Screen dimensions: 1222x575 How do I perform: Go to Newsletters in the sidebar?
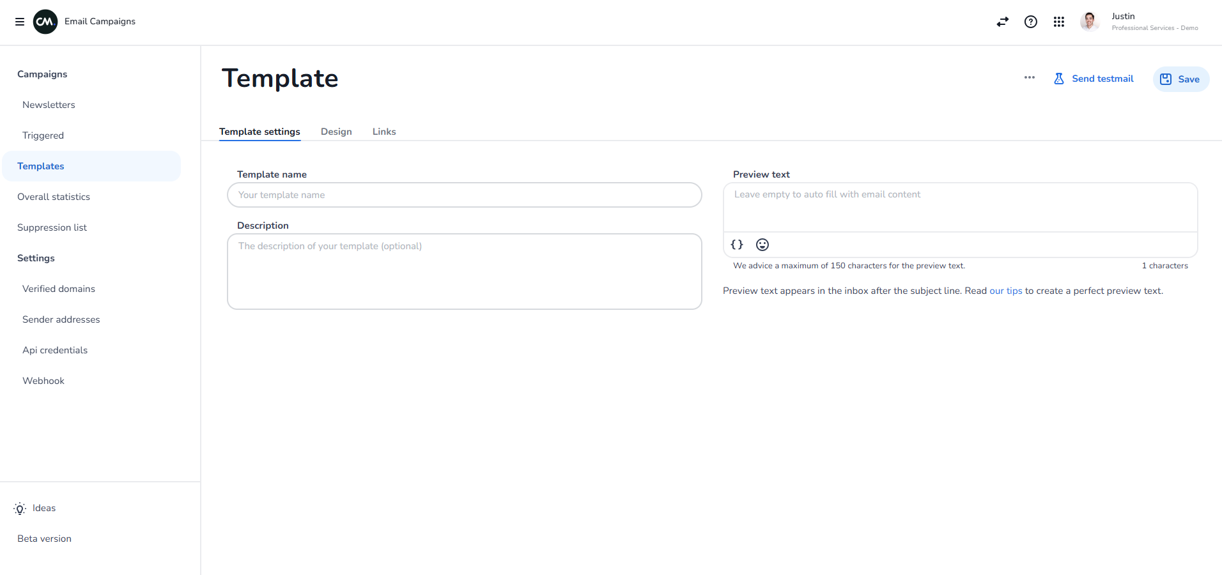pyautogui.click(x=49, y=105)
